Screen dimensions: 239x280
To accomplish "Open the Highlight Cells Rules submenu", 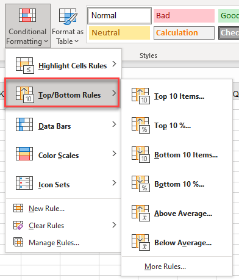I will [x=63, y=65].
